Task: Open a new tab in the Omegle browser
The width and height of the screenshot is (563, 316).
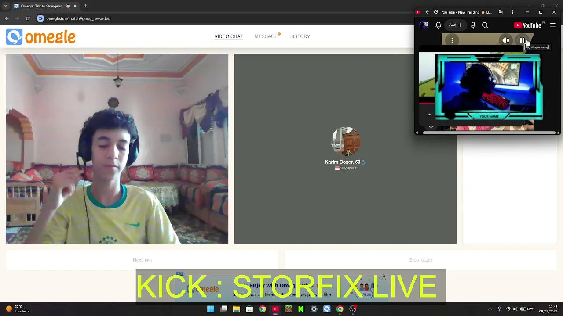Action: tap(85, 6)
